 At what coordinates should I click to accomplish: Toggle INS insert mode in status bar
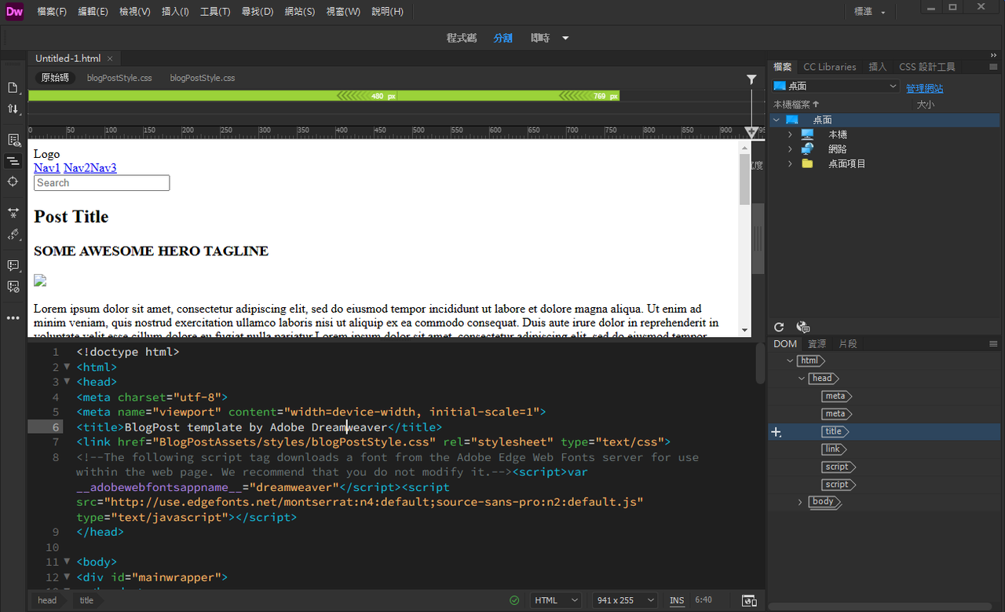[x=677, y=600]
